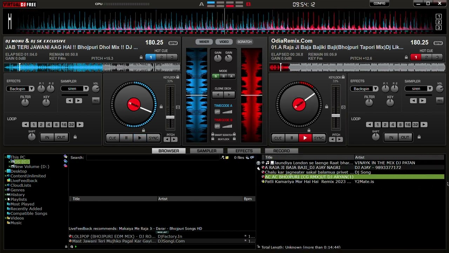Image resolution: width=449 pixels, height=253 pixels.
Task: Halve loop with left deck left arrow
Action: click(25, 125)
